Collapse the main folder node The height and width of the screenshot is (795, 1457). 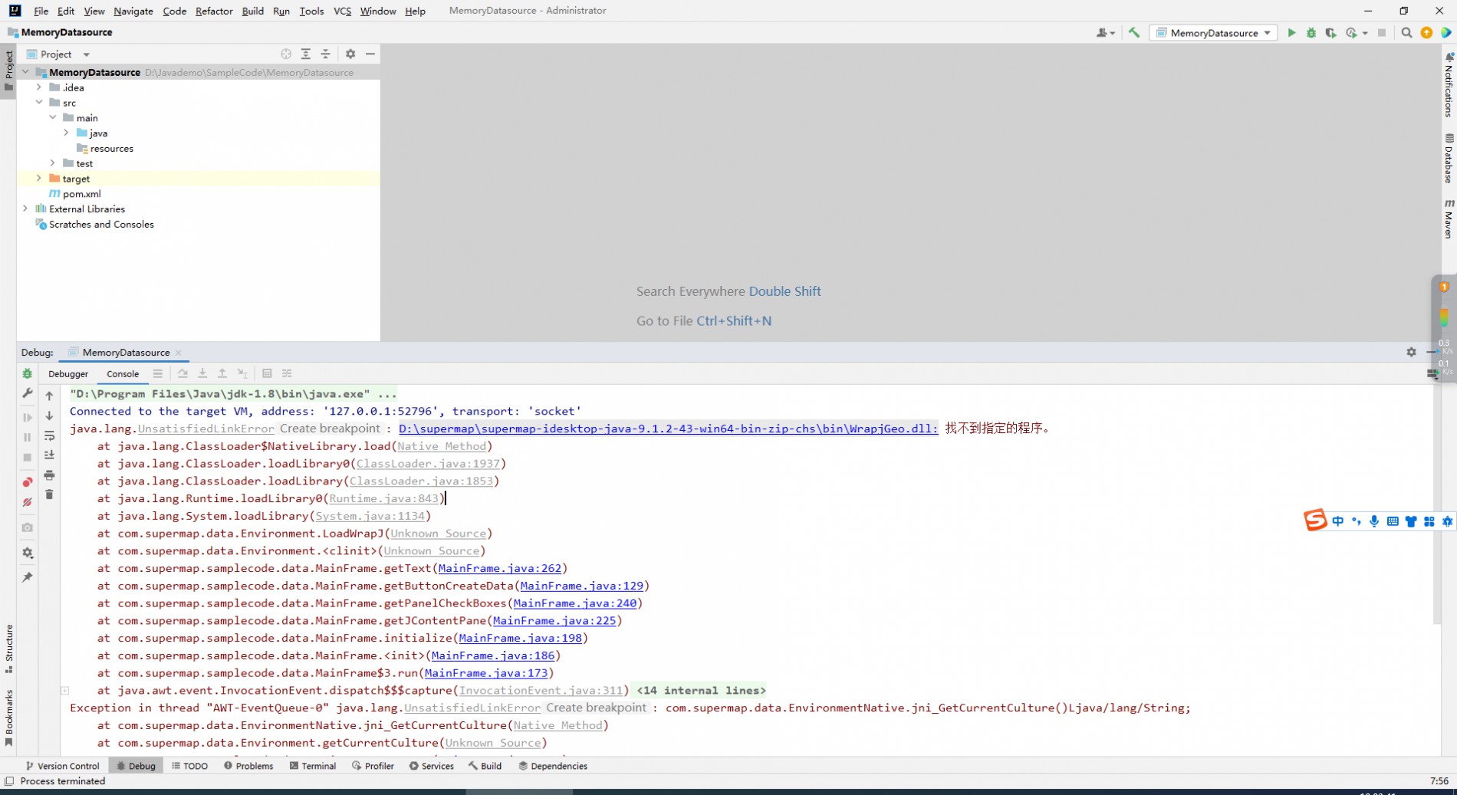[x=52, y=117]
